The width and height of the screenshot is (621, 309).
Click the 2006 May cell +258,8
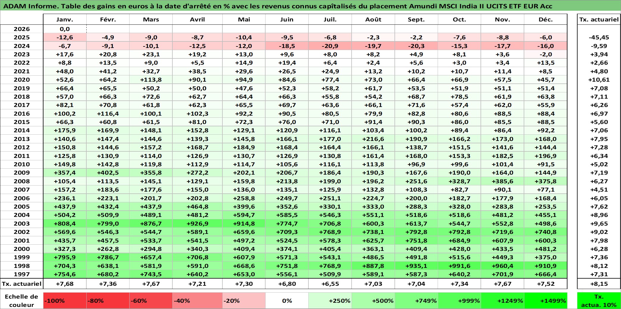coord(244,198)
